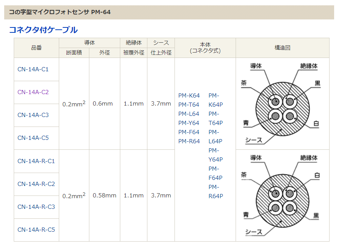Select the コネクタ付ケーブル heading
The height and width of the screenshot is (250, 341).
[43, 30]
